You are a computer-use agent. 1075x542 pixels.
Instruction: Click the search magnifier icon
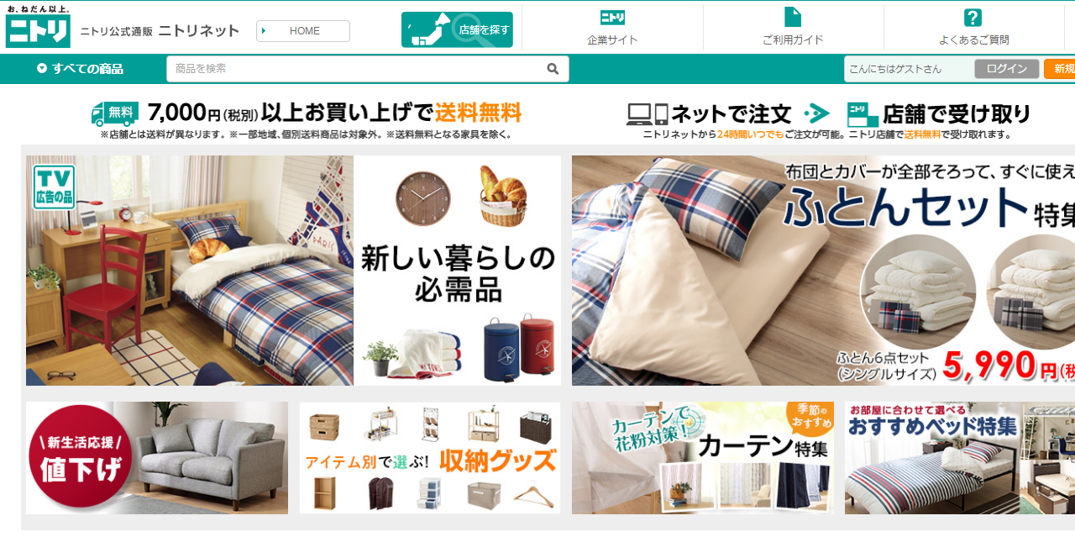coord(553,69)
